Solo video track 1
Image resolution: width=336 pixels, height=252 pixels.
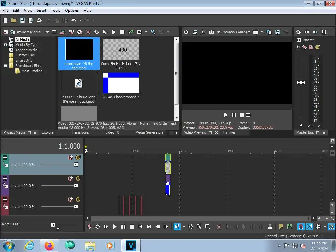(78, 157)
